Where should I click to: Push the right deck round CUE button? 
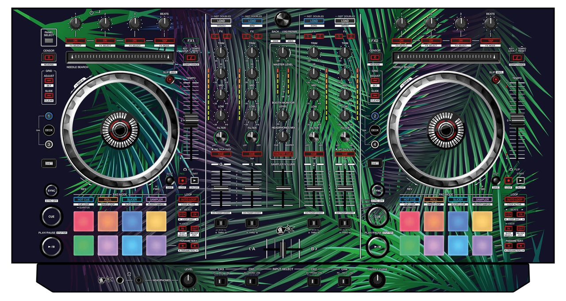pyautogui.click(x=377, y=217)
